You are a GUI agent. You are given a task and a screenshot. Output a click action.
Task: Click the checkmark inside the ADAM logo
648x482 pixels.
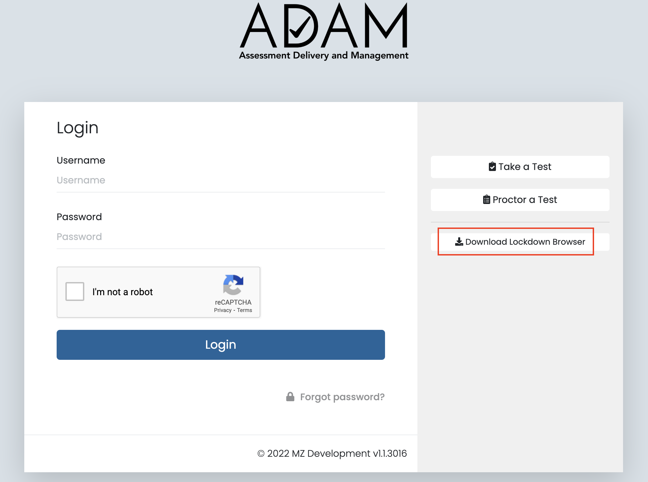[x=300, y=27]
